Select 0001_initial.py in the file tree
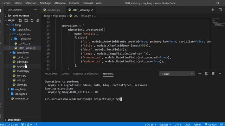Image resolution: width=225 pixels, height=126 pixels. click(x=27, y=48)
